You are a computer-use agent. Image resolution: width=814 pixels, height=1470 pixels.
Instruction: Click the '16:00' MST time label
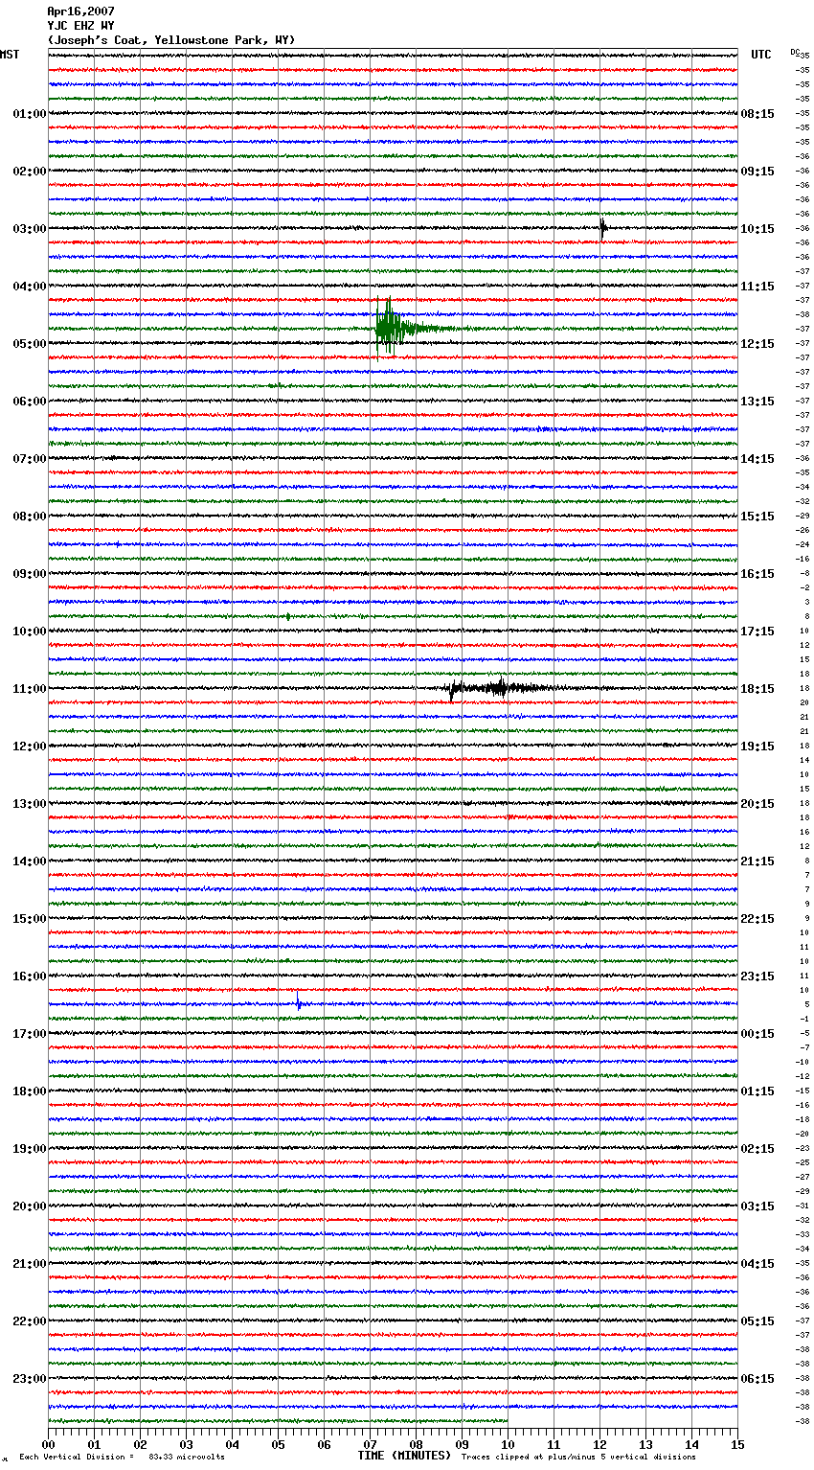click(x=30, y=976)
